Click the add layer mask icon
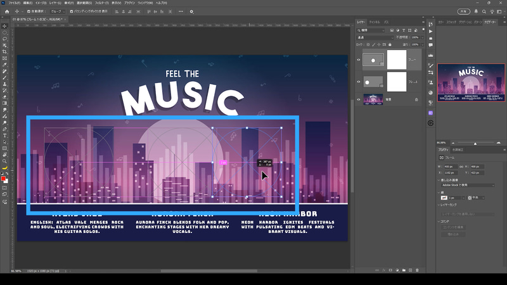The height and width of the screenshot is (285, 507). [x=390, y=270]
